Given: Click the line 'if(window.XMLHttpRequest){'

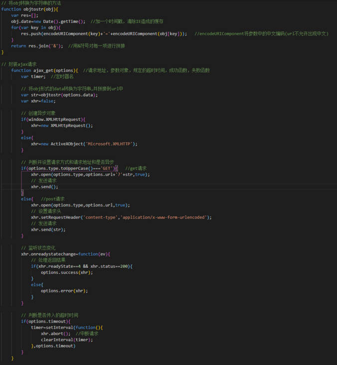Looking at the screenshot, I should click(x=53, y=119).
